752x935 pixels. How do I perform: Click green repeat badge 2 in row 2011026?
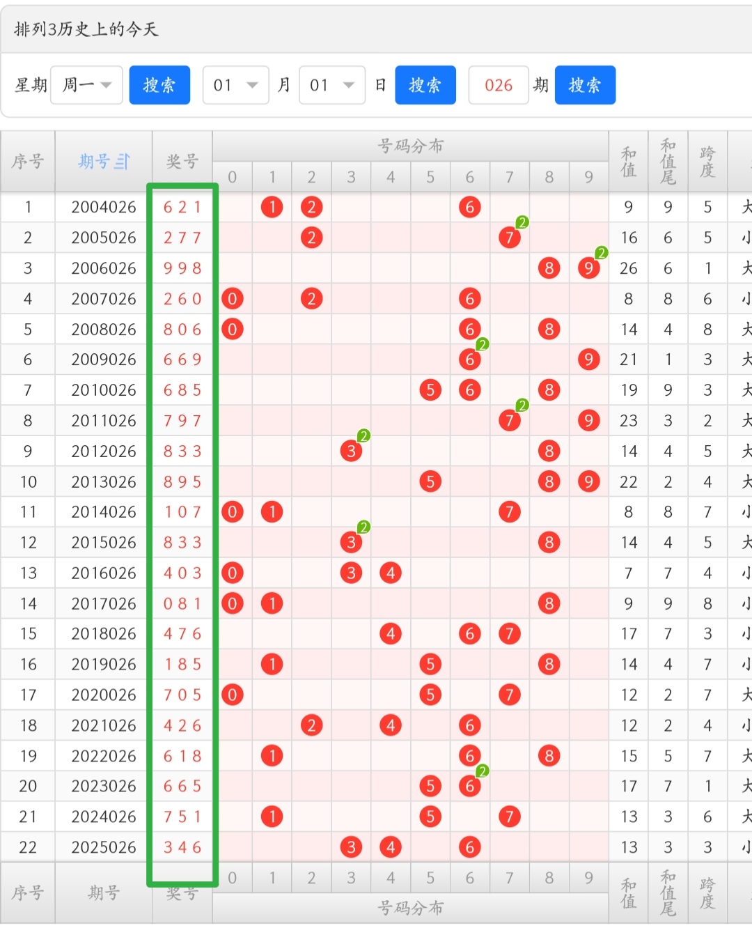pos(522,405)
